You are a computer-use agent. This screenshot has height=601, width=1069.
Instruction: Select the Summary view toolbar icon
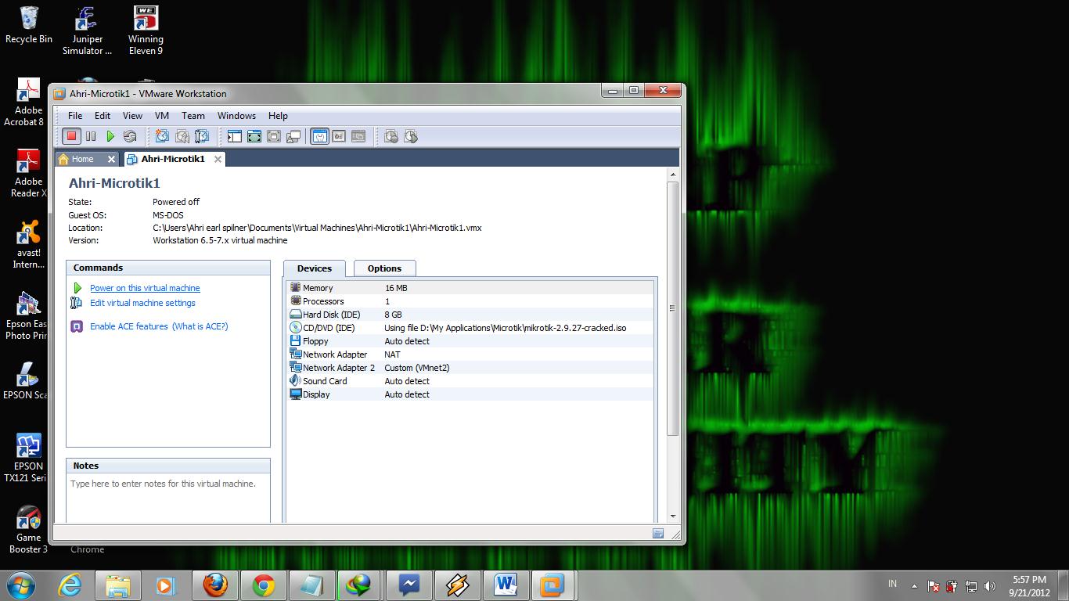point(319,136)
